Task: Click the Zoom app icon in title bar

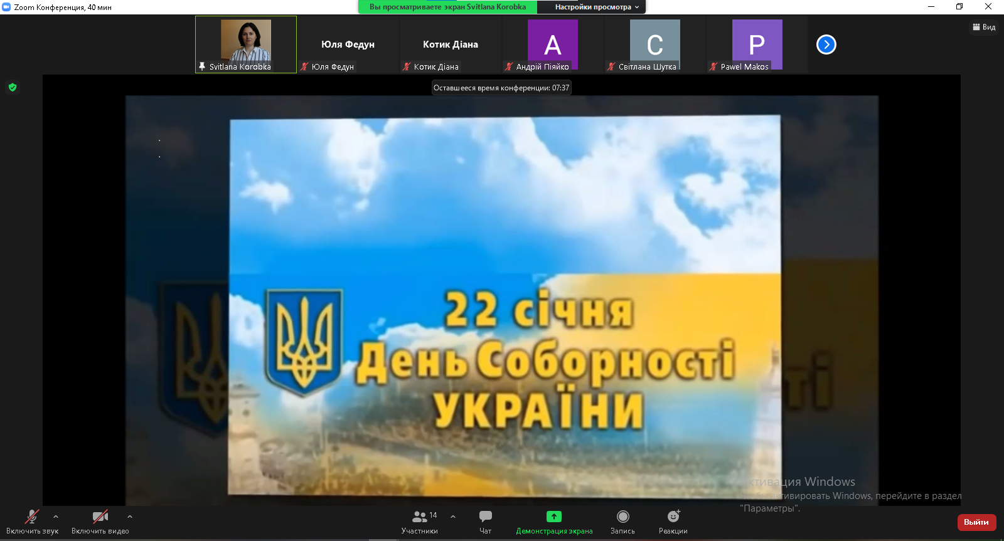Action: coord(6,7)
